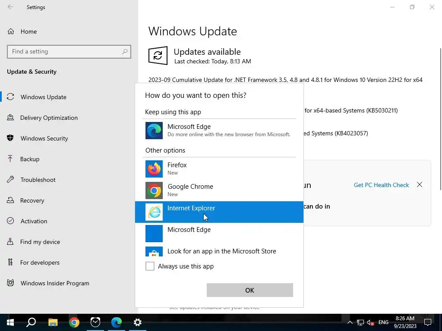Open File Explorer from the taskbar

pyautogui.click(x=53, y=322)
